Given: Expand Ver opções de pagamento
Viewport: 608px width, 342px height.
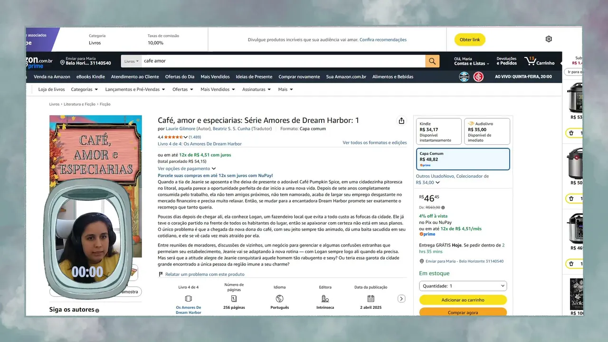Looking at the screenshot, I should coord(187,169).
